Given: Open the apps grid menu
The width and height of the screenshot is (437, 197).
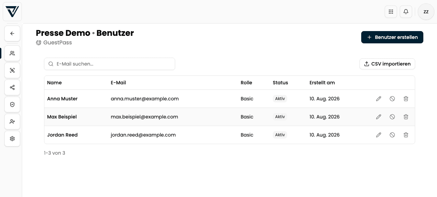Looking at the screenshot, I should [x=391, y=12].
